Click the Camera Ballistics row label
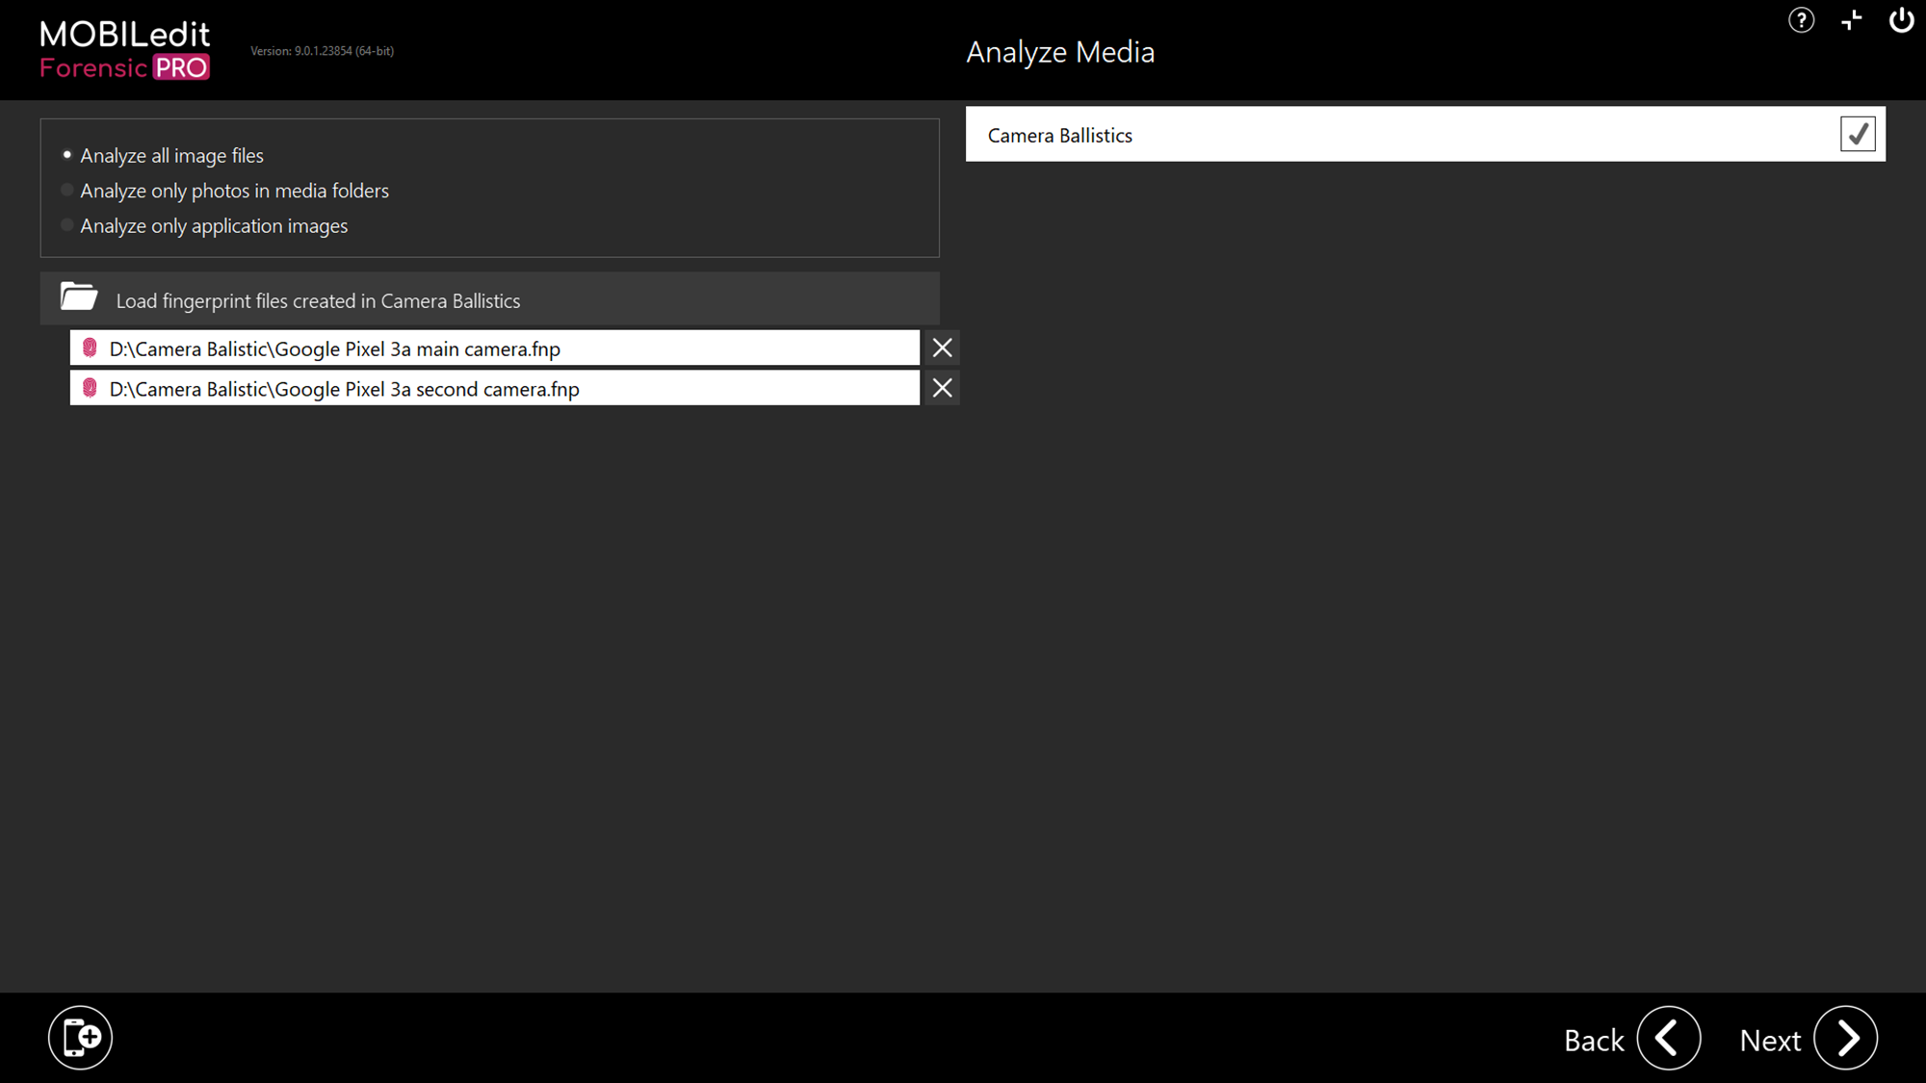The image size is (1926, 1083). pyautogui.click(x=1059, y=135)
